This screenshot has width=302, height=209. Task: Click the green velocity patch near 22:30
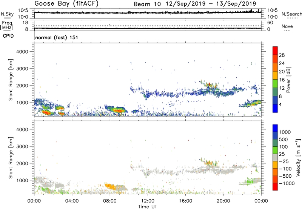[x=250, y=181]
